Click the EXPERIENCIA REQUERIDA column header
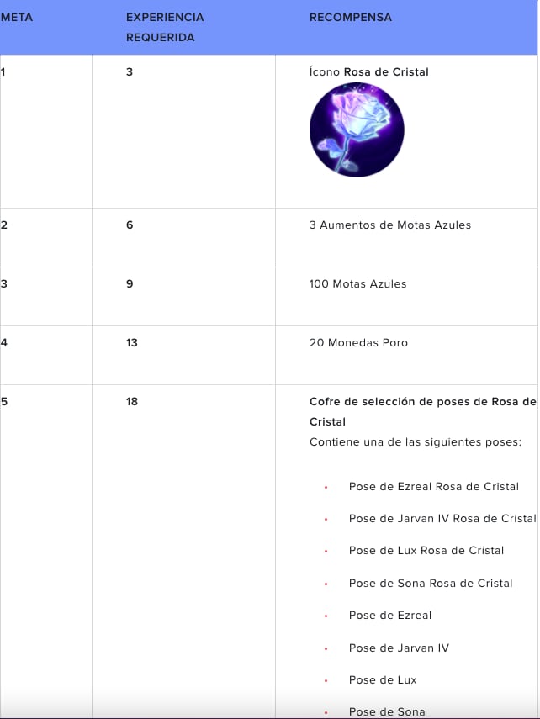The width and height of the screenshot is (540, 719). pyautogui.click(x=165, y=27)
